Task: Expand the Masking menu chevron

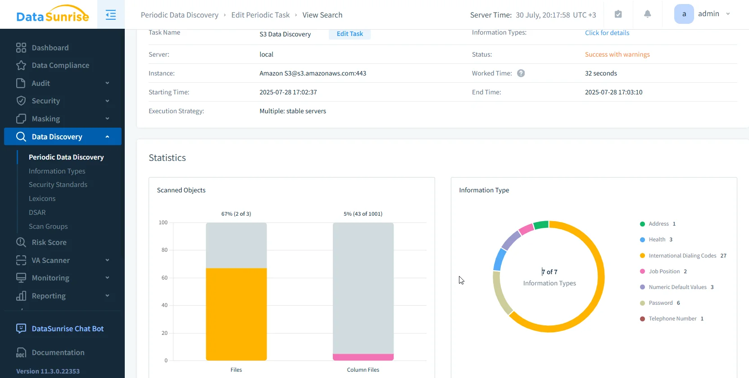Action: [x=107, y=119]
